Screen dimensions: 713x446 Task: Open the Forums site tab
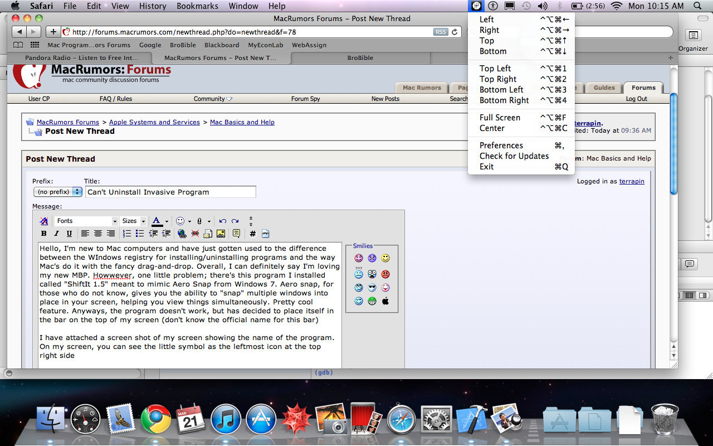(643, 88)
